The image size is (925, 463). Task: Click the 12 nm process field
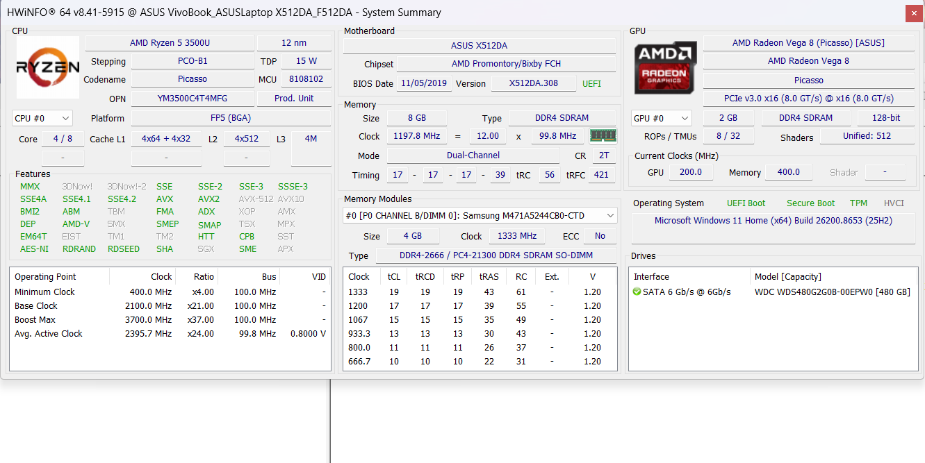coord(294,43)
